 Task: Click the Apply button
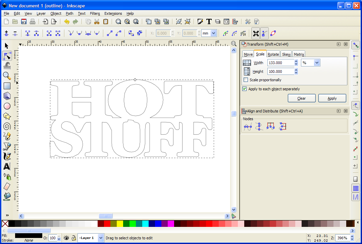tap(332, 98)
